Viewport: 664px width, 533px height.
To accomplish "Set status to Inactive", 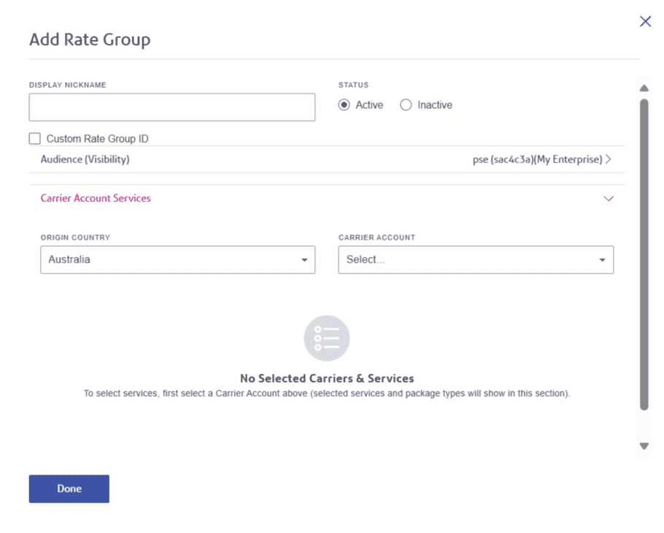I will pos(406,105).
